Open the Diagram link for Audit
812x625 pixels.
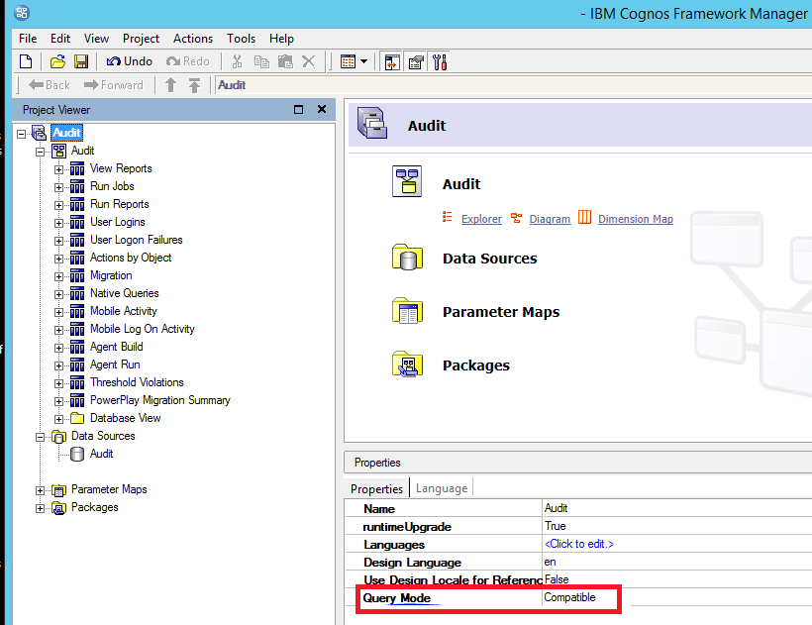click(551, 219)
